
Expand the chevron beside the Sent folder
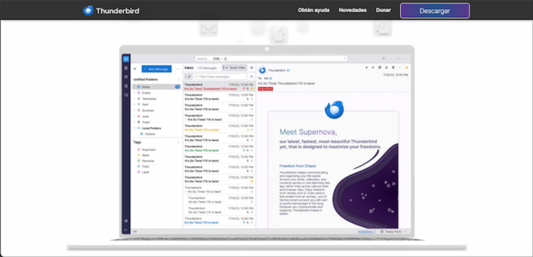coord(135,105)
